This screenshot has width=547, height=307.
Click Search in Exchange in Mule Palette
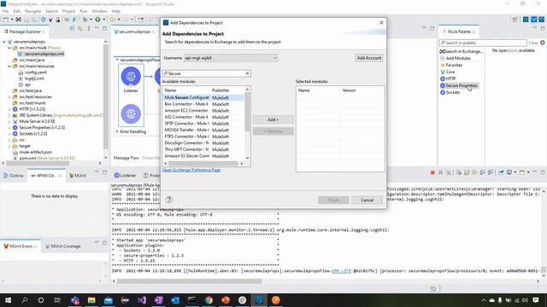coord(462,51)
